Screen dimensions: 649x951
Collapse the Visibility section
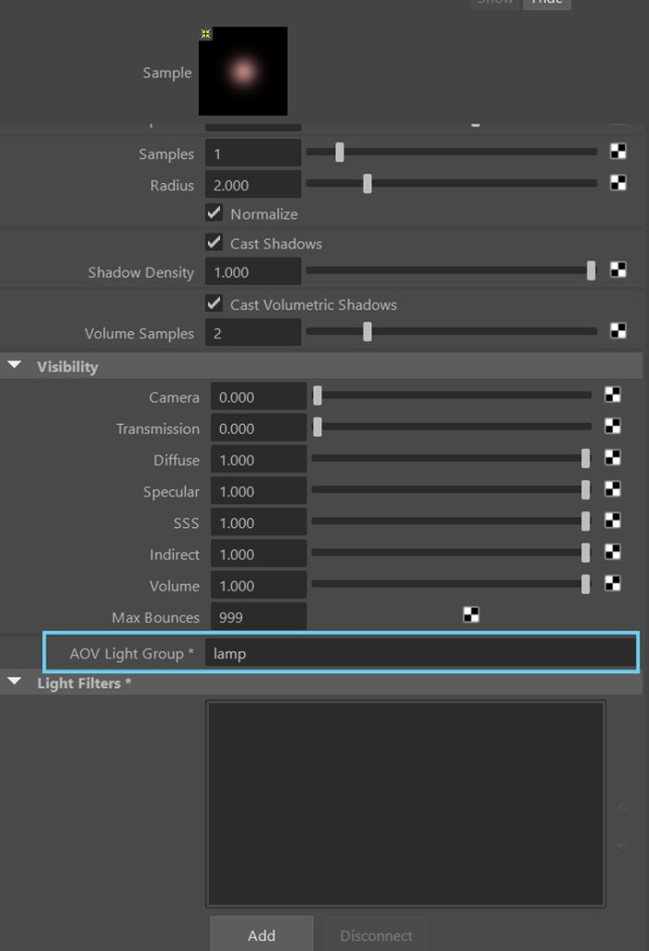[15, 366]
